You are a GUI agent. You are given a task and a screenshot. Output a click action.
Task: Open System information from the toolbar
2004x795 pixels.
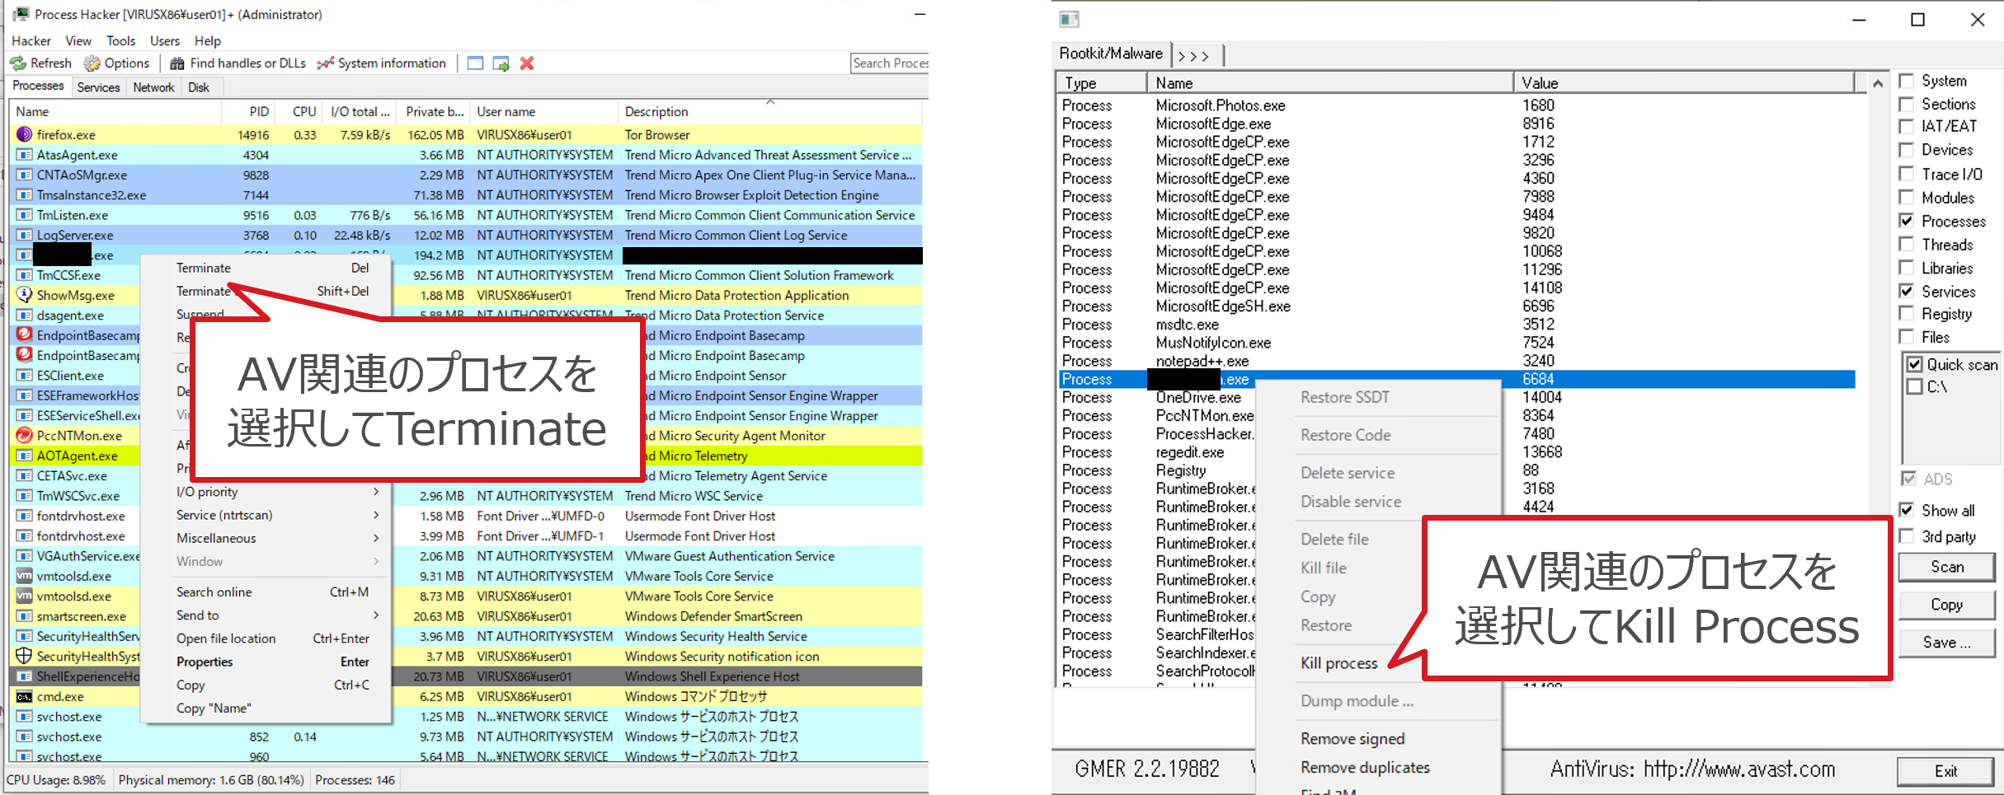326,63
